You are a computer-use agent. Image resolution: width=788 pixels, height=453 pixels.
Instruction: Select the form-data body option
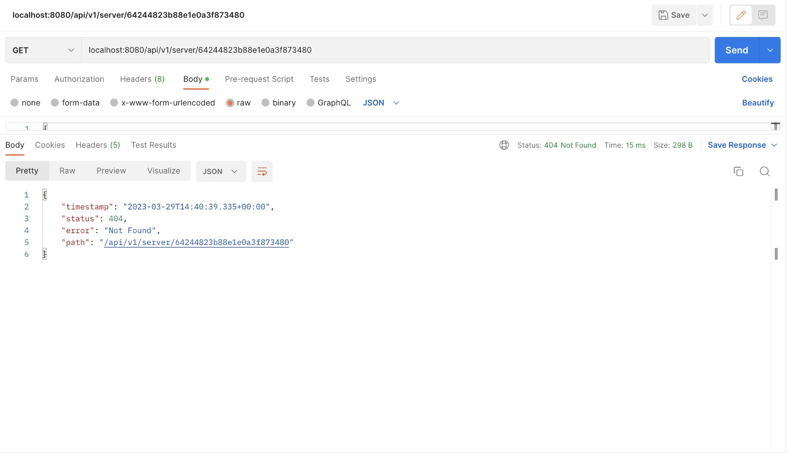click(75, 103)
